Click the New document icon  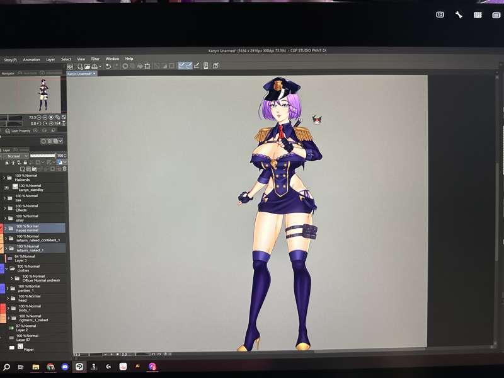[80, 67]
